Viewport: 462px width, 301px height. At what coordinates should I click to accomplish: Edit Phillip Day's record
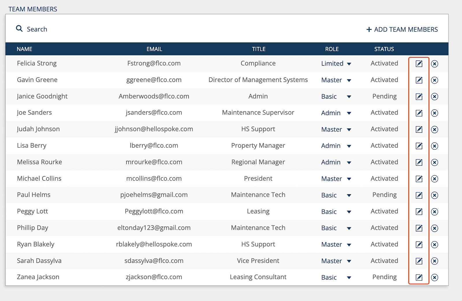click(419, 228)
